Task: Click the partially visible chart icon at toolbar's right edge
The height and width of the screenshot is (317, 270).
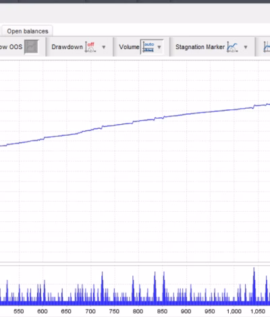Action: tap(267, 47)
